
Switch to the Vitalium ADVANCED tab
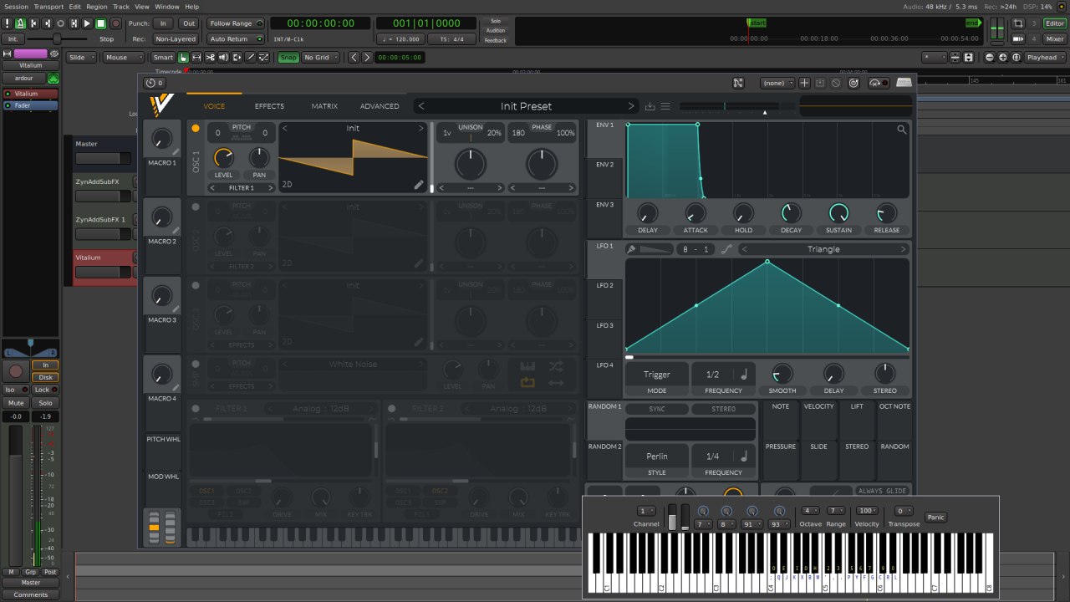pyautogui.click(x=380, y=106)
